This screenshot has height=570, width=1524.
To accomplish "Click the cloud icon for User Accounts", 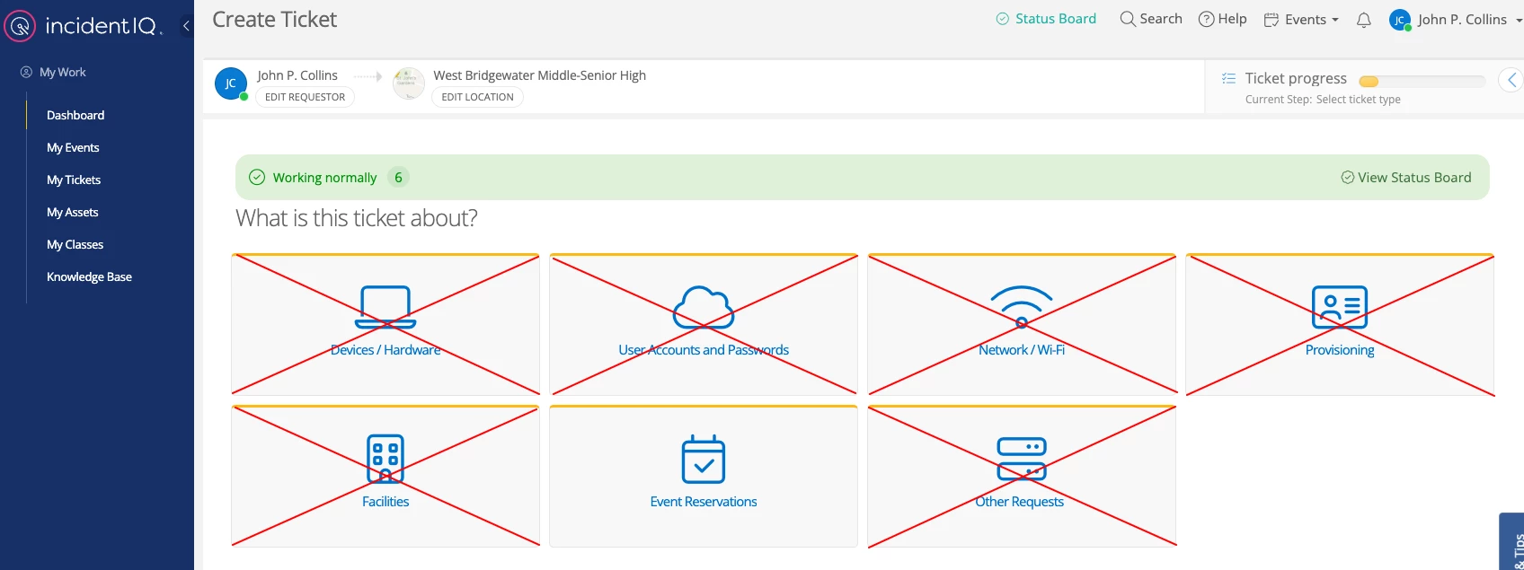I will (x=704, y=308).
